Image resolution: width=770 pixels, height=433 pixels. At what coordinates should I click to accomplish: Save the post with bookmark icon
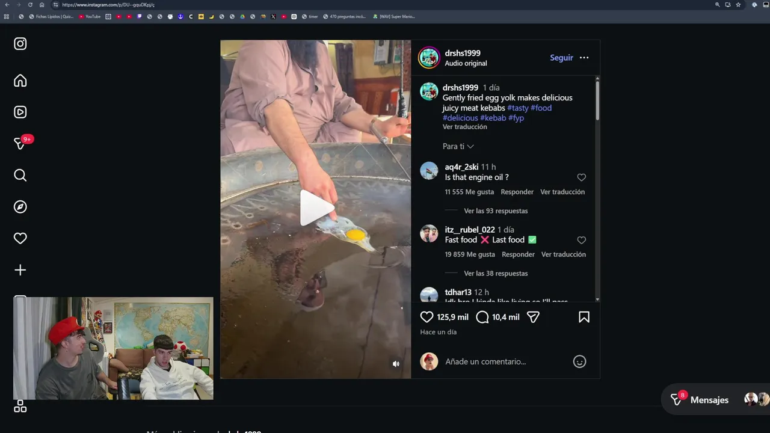point(584,317)
